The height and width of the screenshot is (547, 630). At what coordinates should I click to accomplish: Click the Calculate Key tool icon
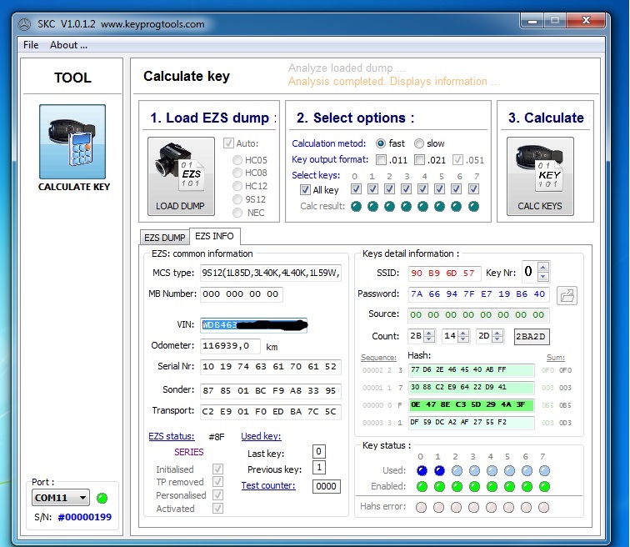click(x=72, y=142)
